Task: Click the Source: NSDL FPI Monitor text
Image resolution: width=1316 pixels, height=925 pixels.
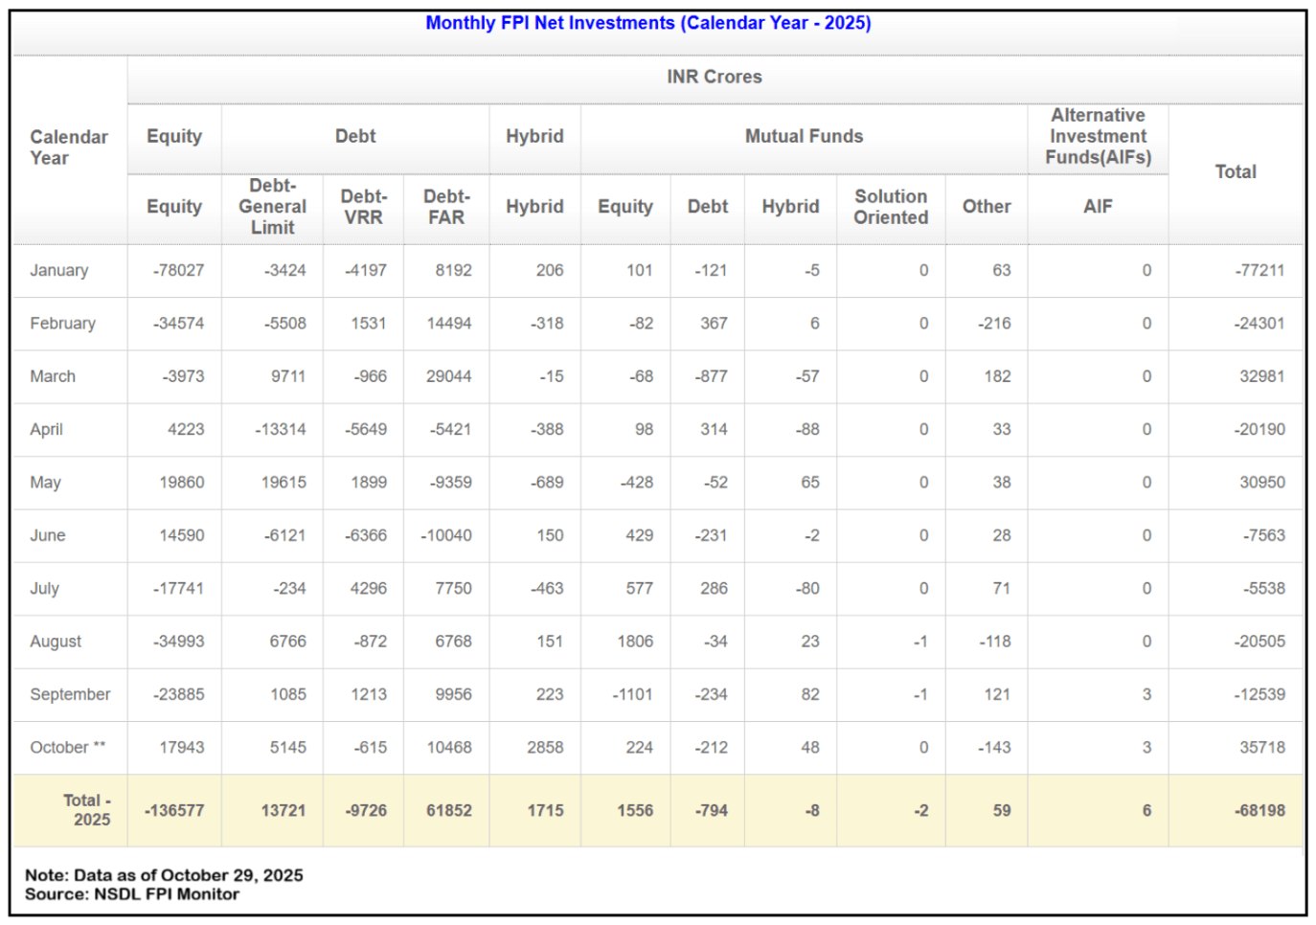Action: 132,894
